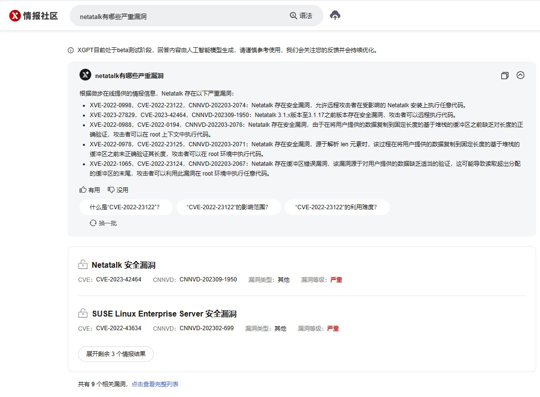Ask 什么是"CVE-2022-23122"? suggestion
This screenshot has height=397, width=540.
[126, 207]
